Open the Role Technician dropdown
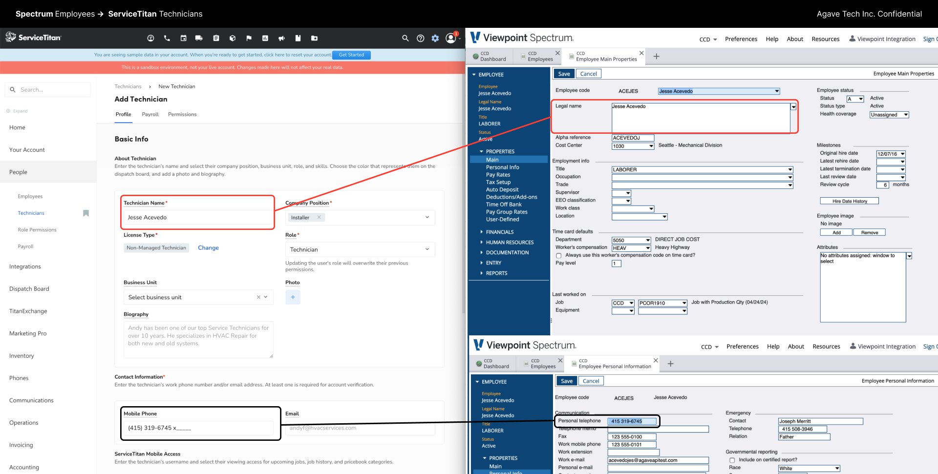Image resolution: width=938 pixels, height=474 pixels. tap(427, 249)
